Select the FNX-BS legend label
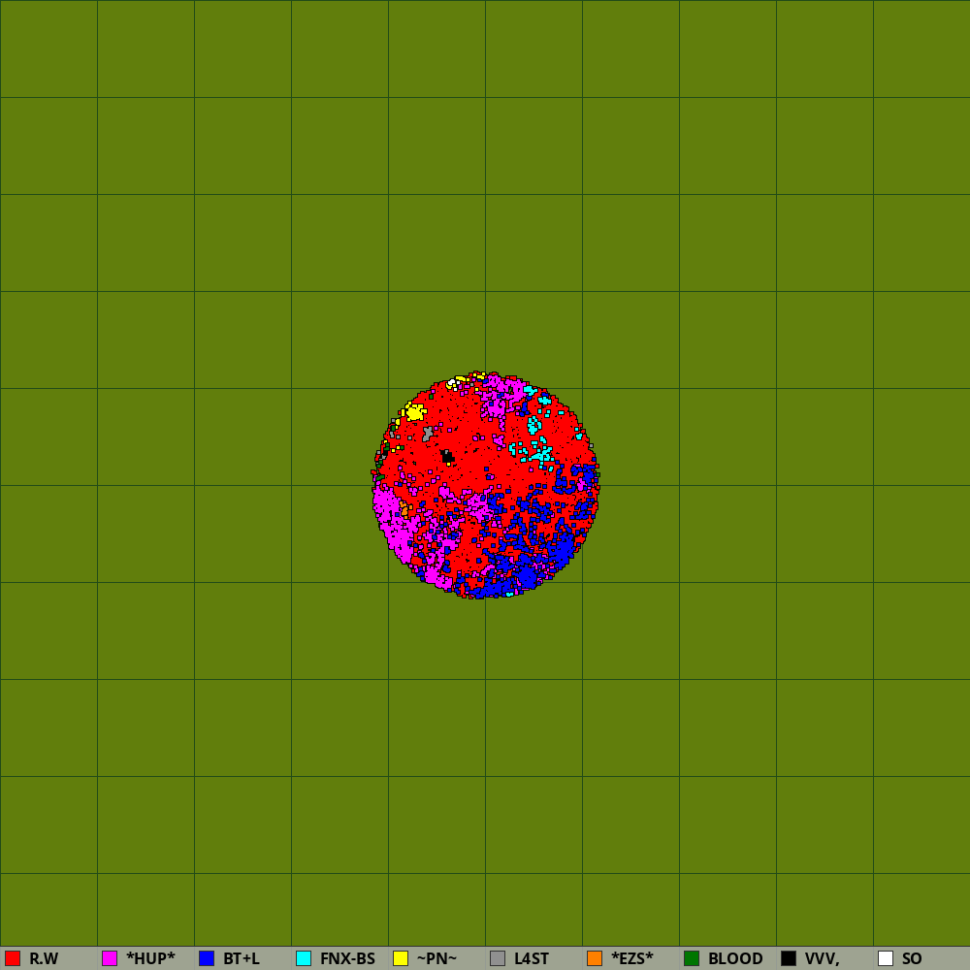970x970 pixels. tap(347, 958)
